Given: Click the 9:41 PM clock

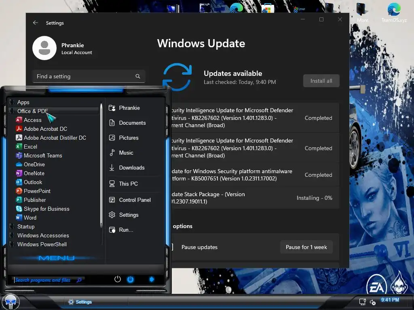Looking at the screenshot, I should (390, 300).
